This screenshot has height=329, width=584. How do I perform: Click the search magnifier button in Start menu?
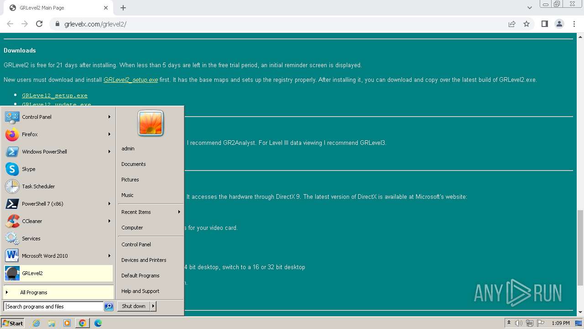pyautogui.click(x=109, y=307)
